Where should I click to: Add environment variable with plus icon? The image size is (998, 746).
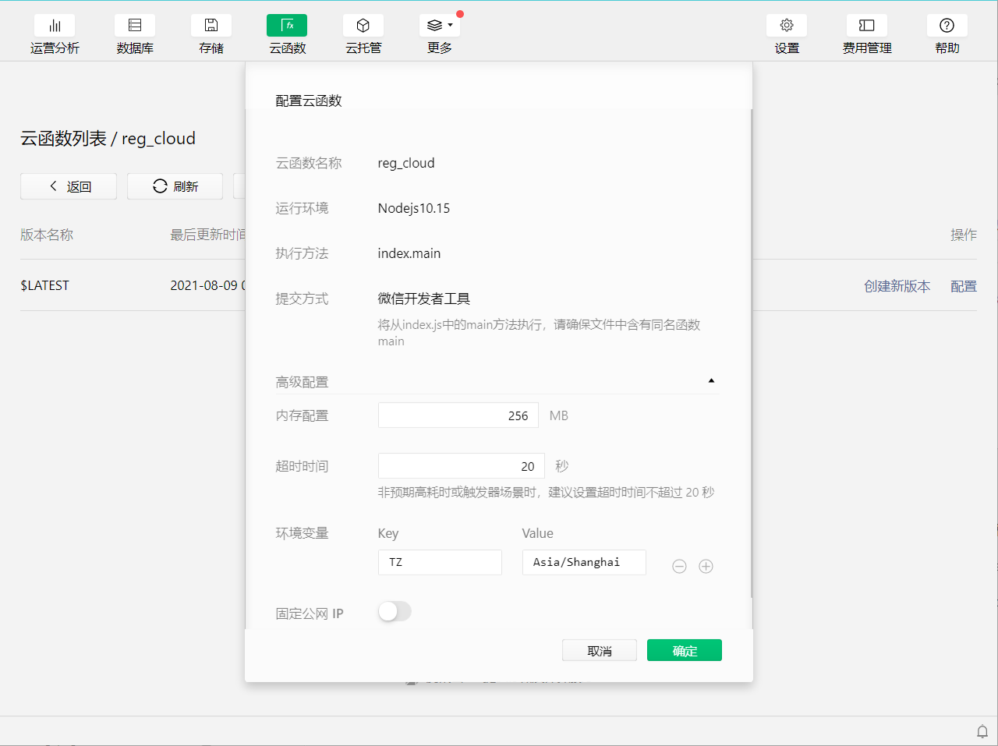point(706,567)
